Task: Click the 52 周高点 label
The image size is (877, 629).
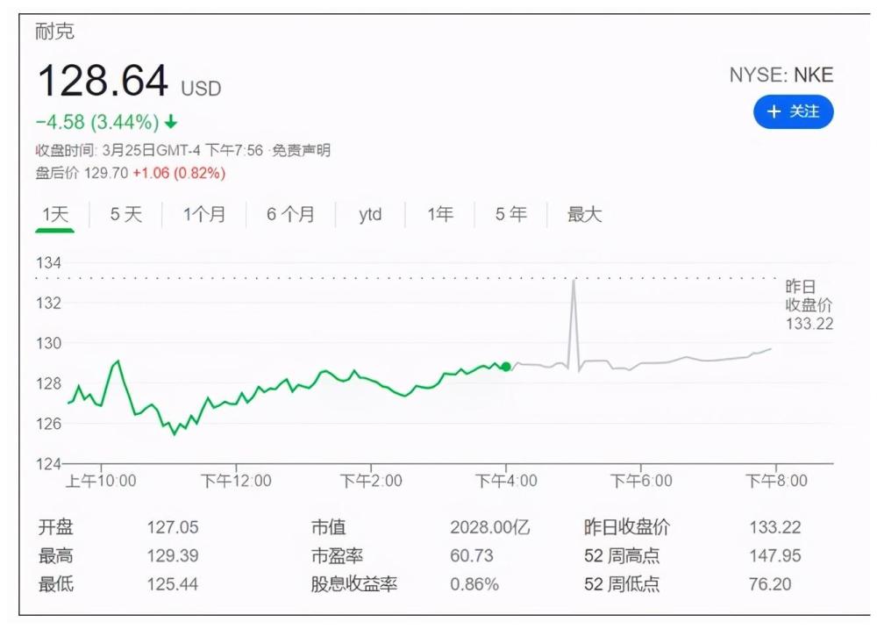Action: coord(622,555)
